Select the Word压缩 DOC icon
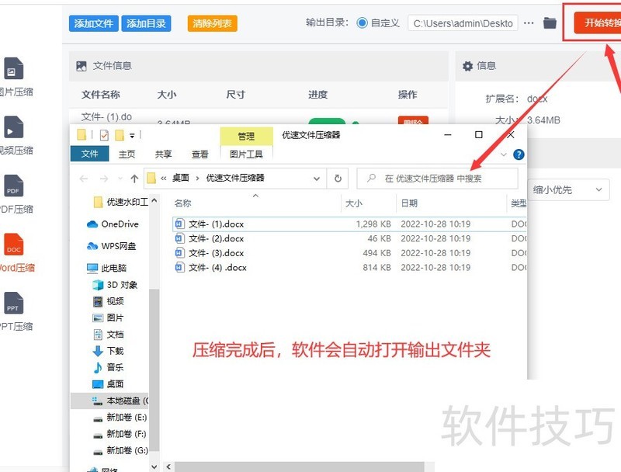Screen dimensions: 621x472 (14, 245)
